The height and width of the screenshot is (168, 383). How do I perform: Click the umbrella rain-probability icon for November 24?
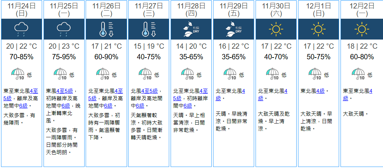(18, 74)
